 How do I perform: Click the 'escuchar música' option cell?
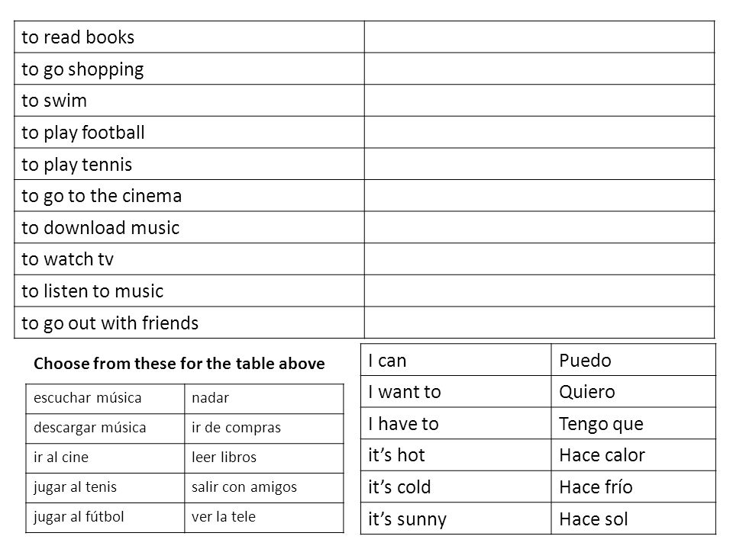[x=105, y=399]
